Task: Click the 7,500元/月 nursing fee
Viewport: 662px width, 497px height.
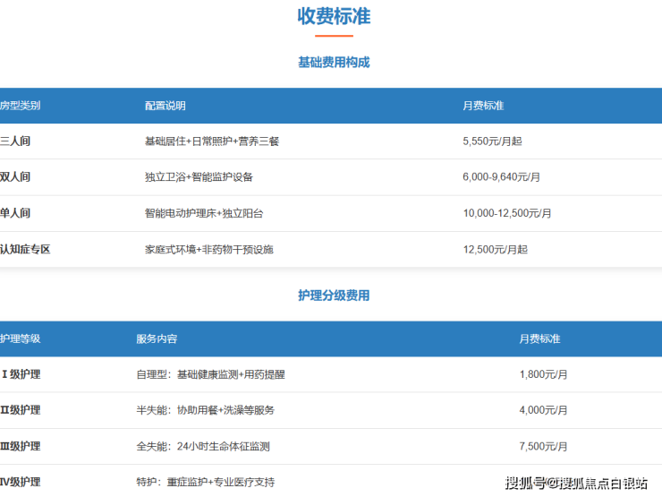Action: point(542,446)
